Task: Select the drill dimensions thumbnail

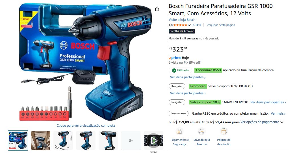Action: tap(63, 140)
